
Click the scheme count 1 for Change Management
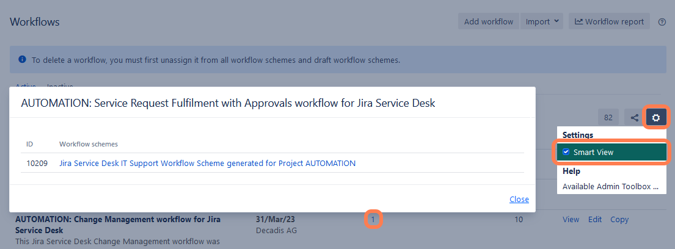pyautogui.click(x=373, y=219)
